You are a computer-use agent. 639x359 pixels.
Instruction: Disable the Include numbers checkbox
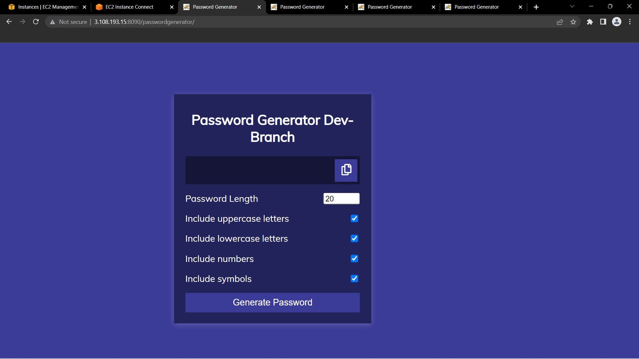354,259
